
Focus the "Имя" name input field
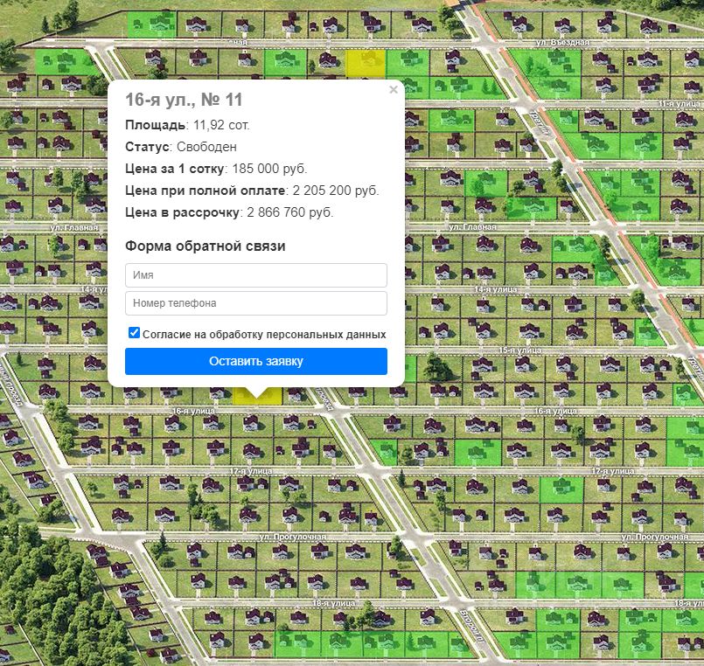256,275
